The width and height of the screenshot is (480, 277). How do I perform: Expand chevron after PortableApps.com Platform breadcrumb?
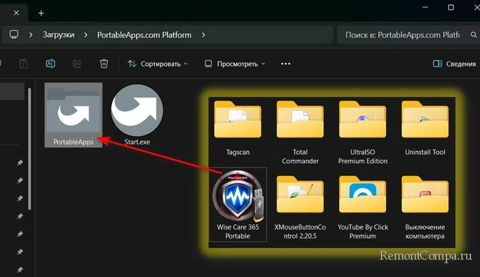click(x=203, y=35)
